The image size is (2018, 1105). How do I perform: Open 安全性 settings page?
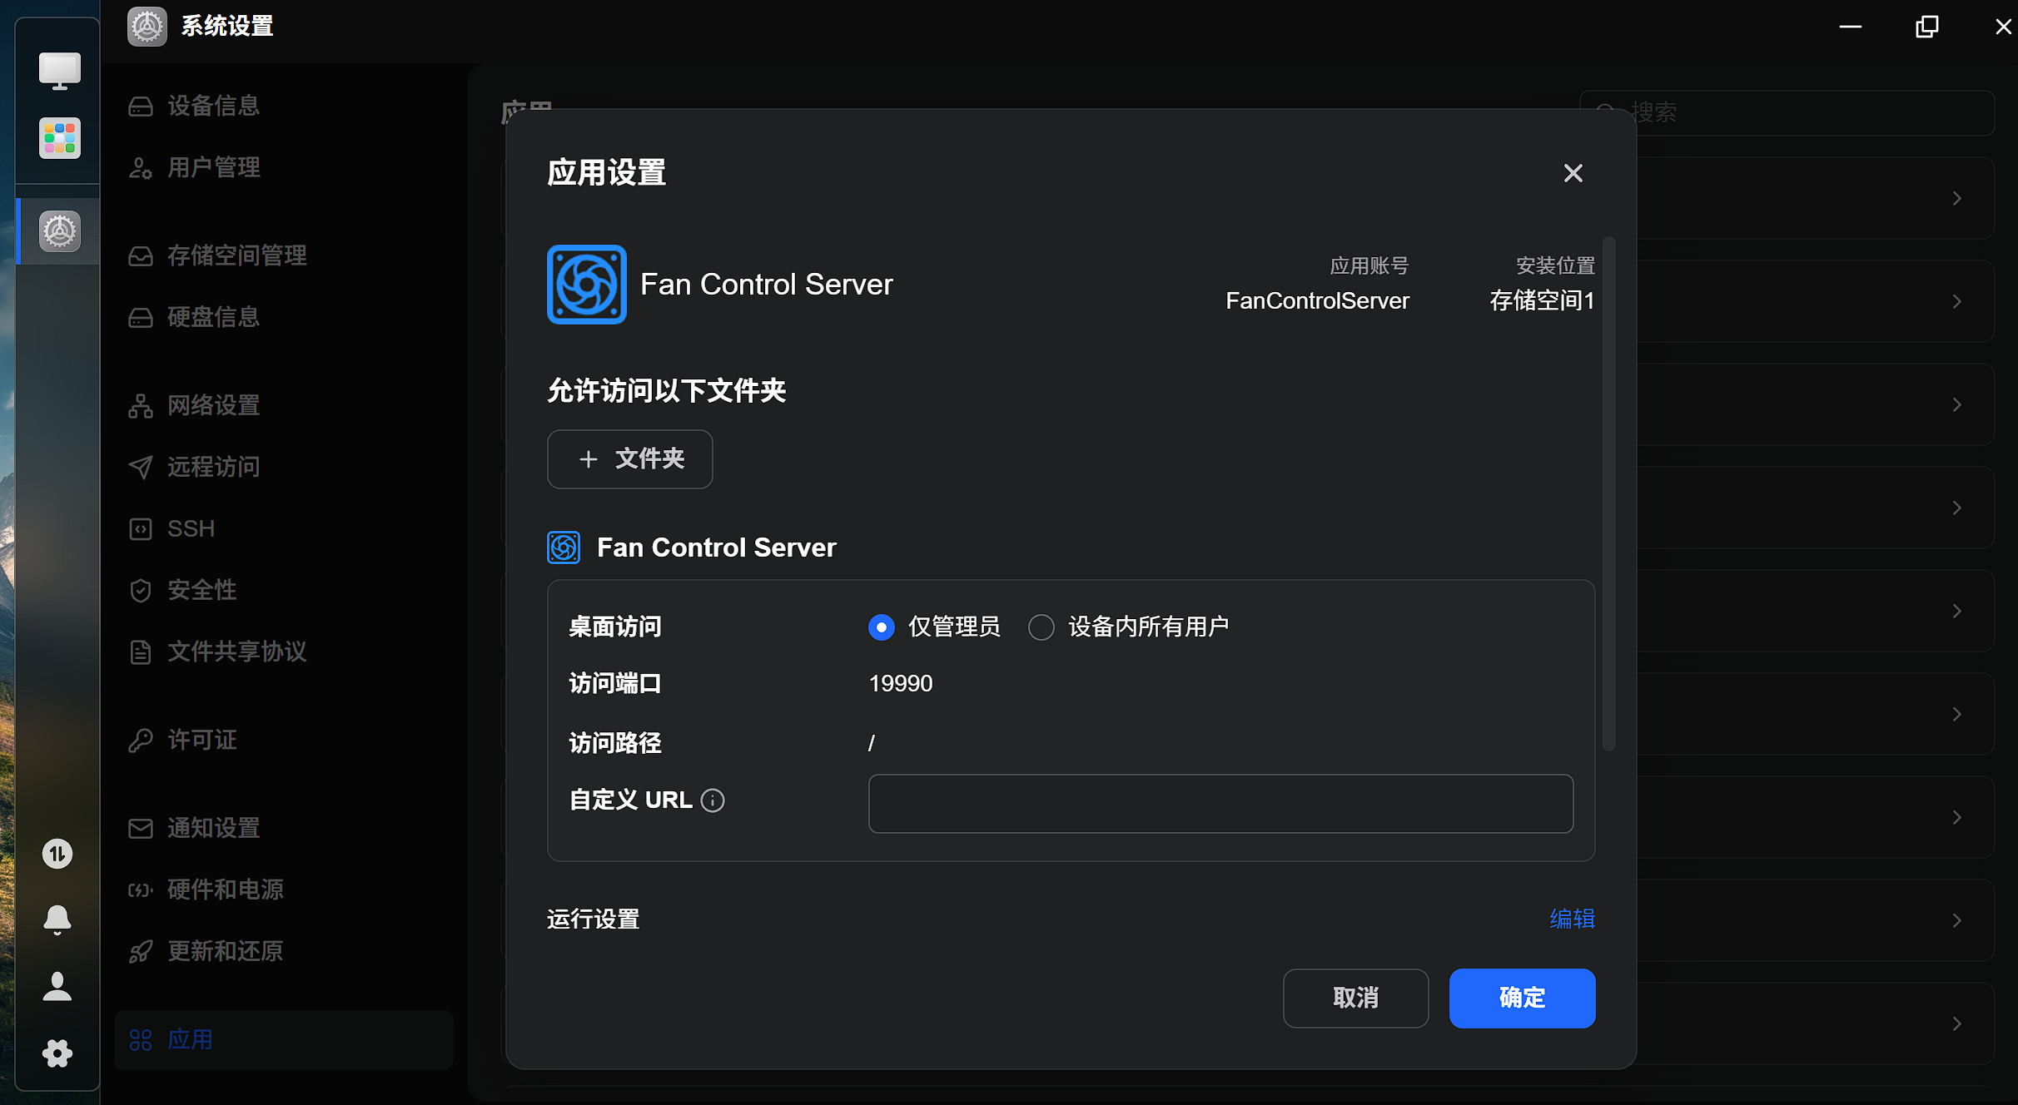click(x=284, y=591)
